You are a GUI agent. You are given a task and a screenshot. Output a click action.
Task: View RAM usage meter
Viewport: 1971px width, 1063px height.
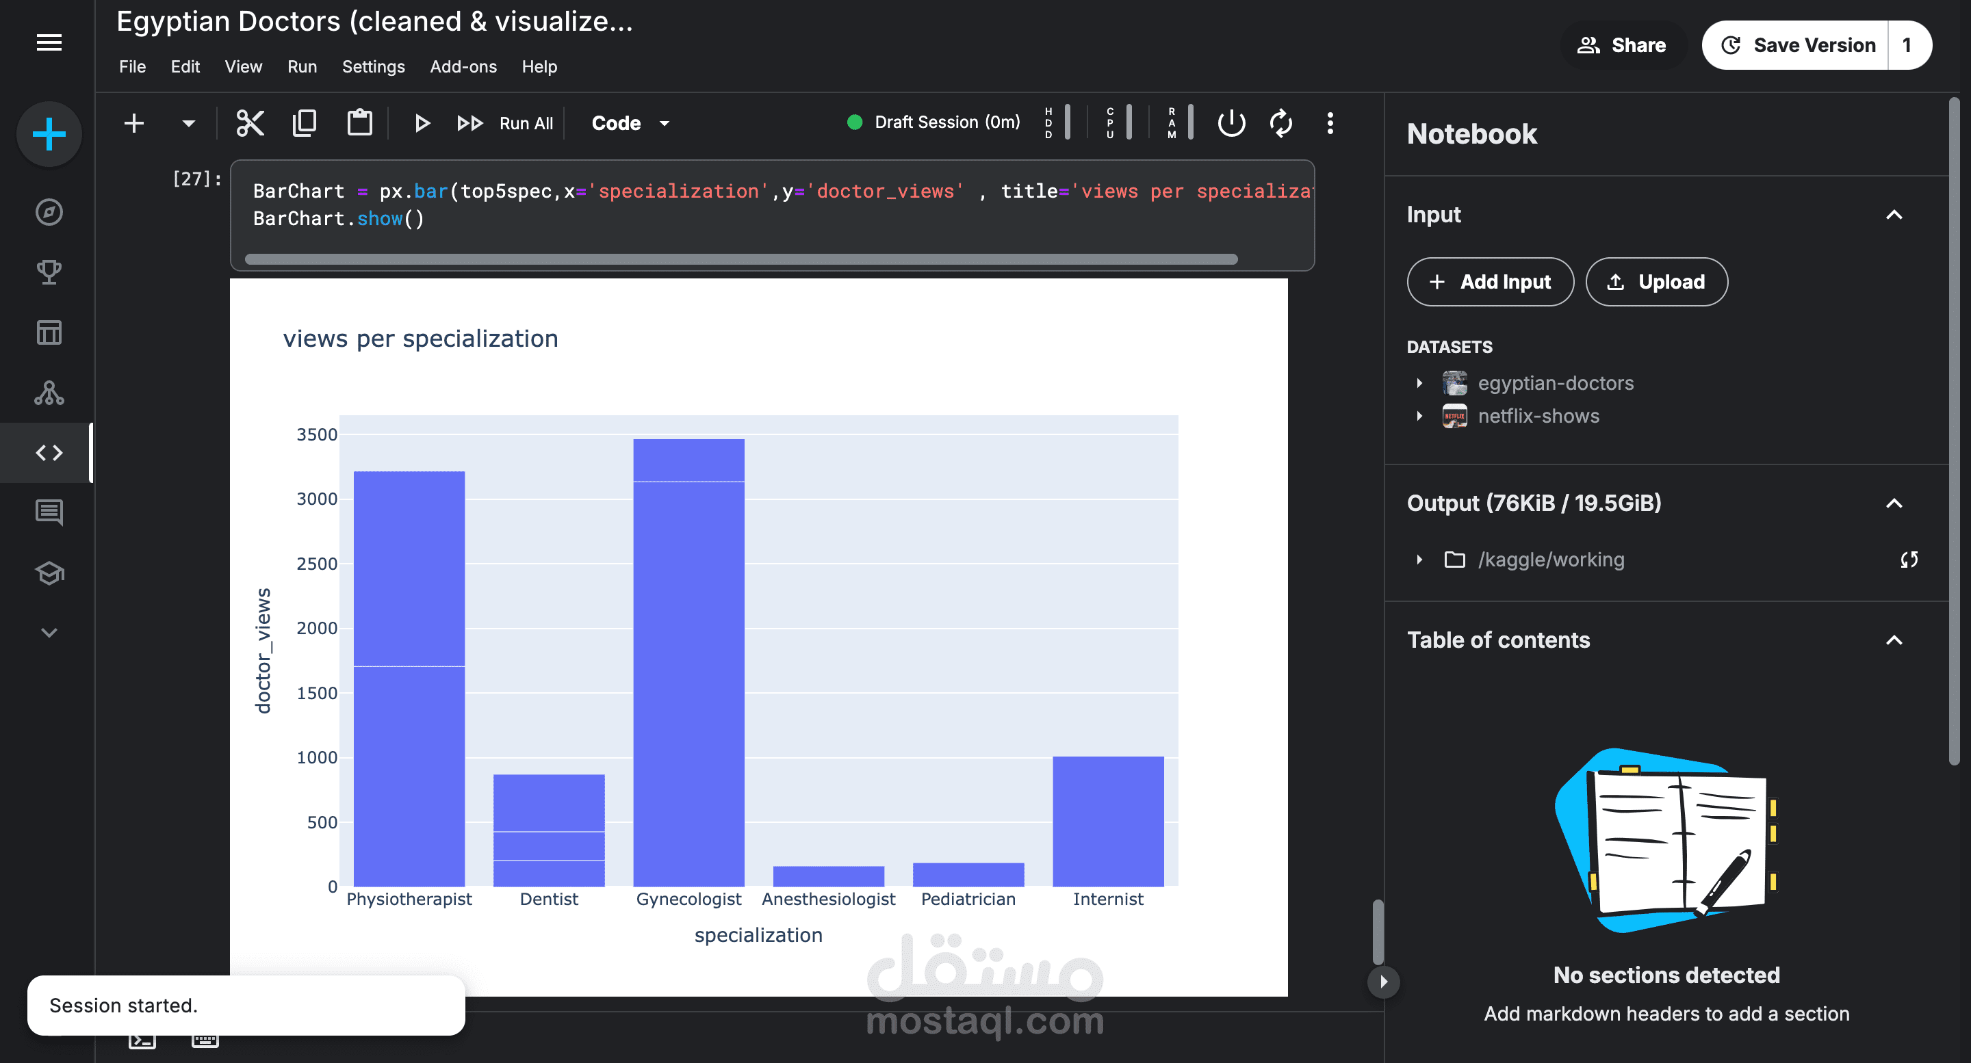click(1180, 122)
